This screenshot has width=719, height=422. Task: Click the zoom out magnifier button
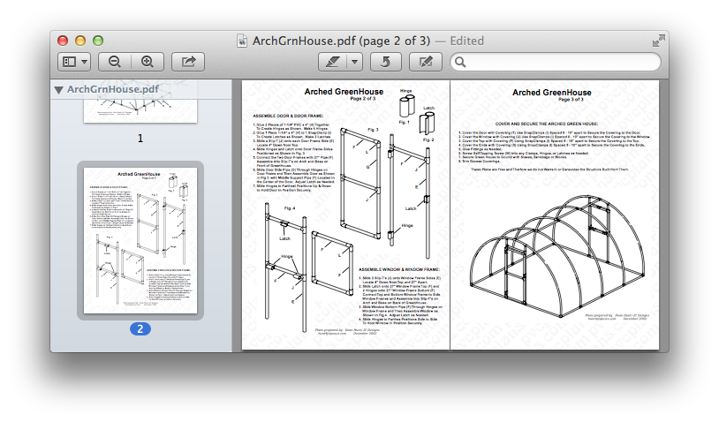(x=115, y=62)
